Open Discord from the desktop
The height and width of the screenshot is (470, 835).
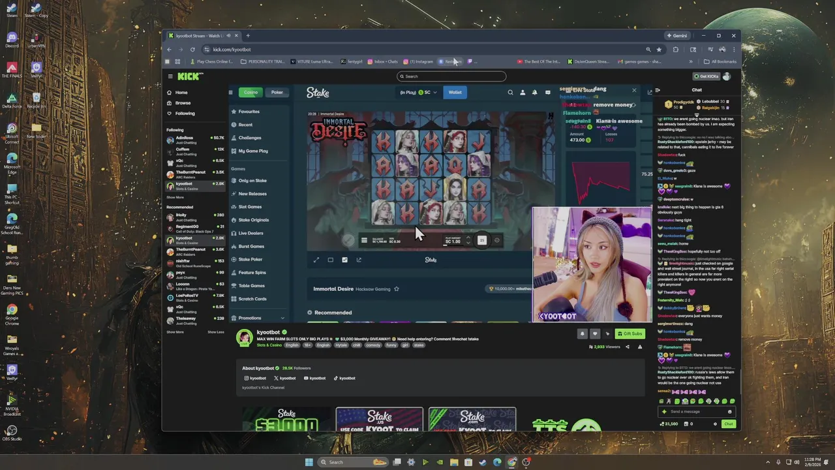(x=12, y=40)
